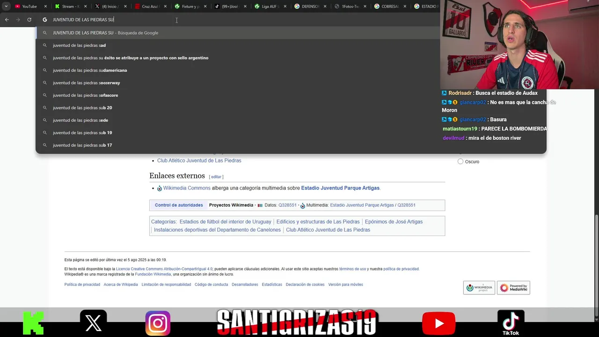
Task: Switch to the (99+)José TikTok tab
Action: [231, 7]
